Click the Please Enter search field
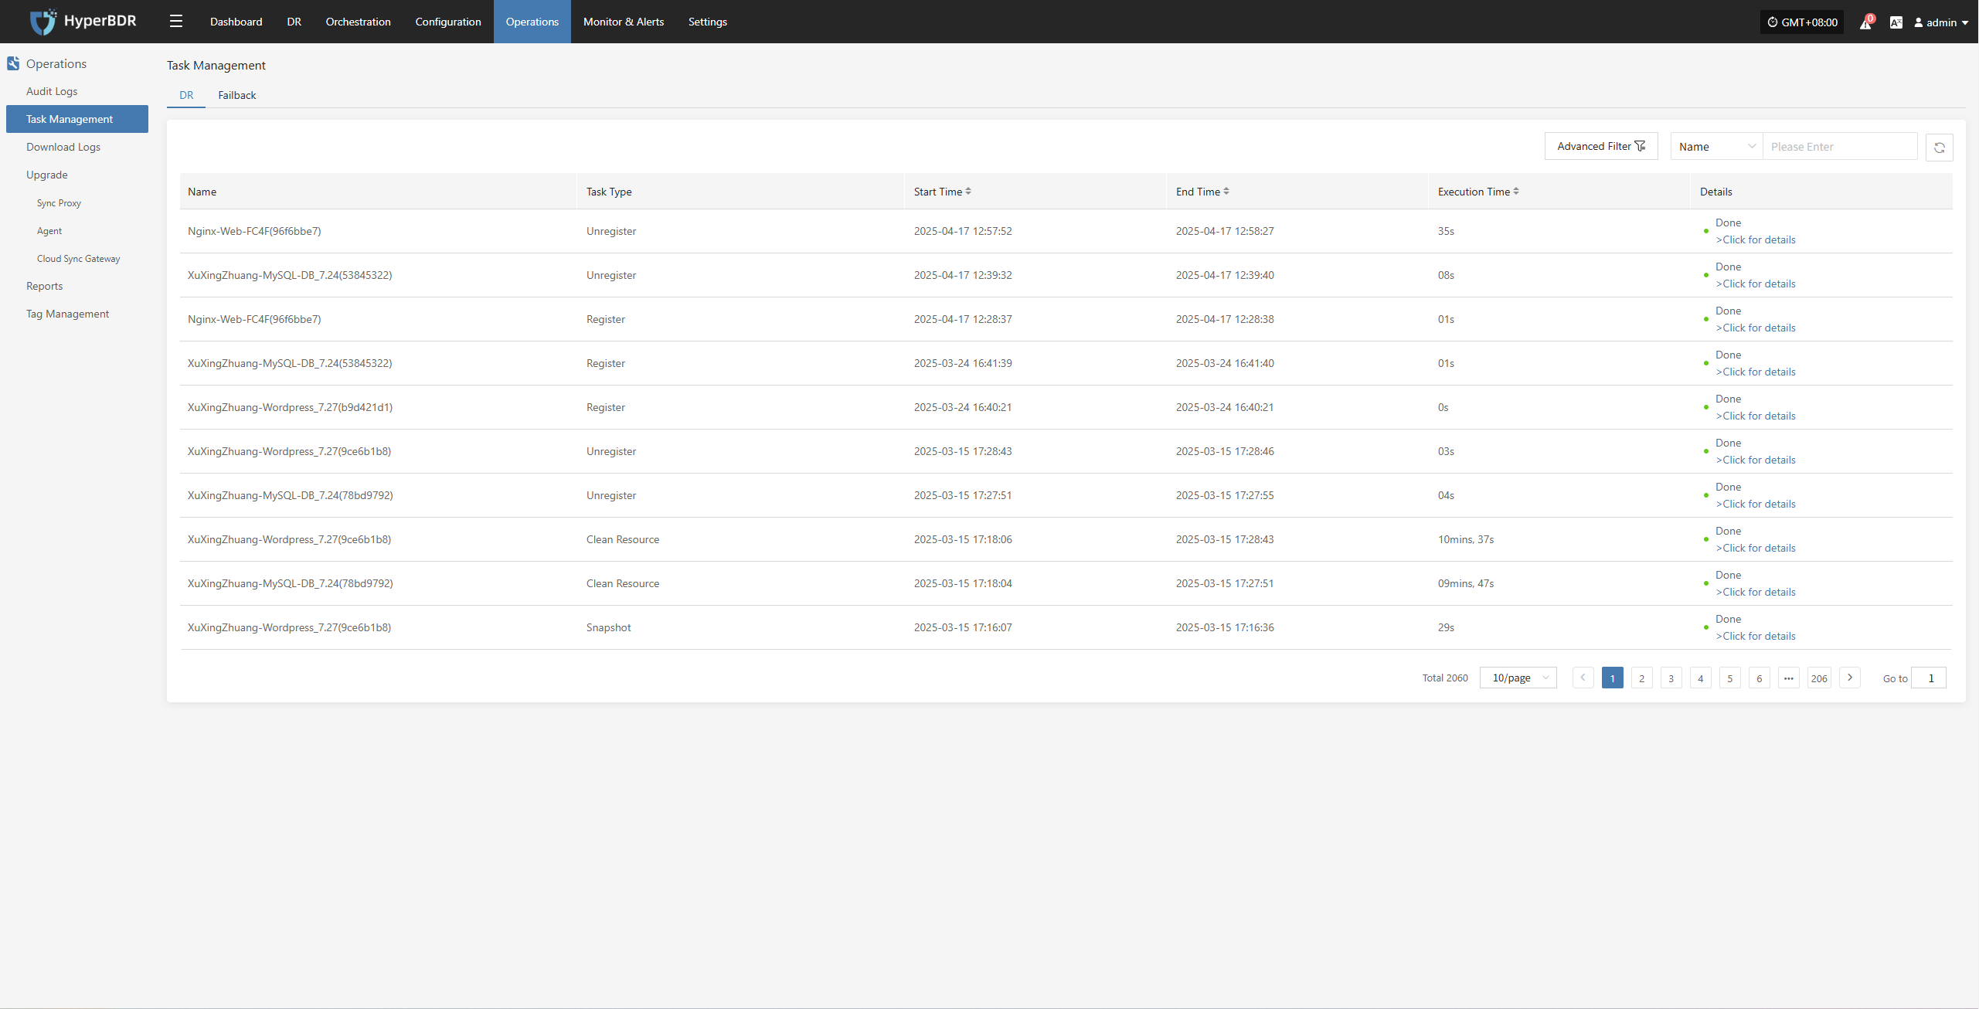 point(1840,147)
